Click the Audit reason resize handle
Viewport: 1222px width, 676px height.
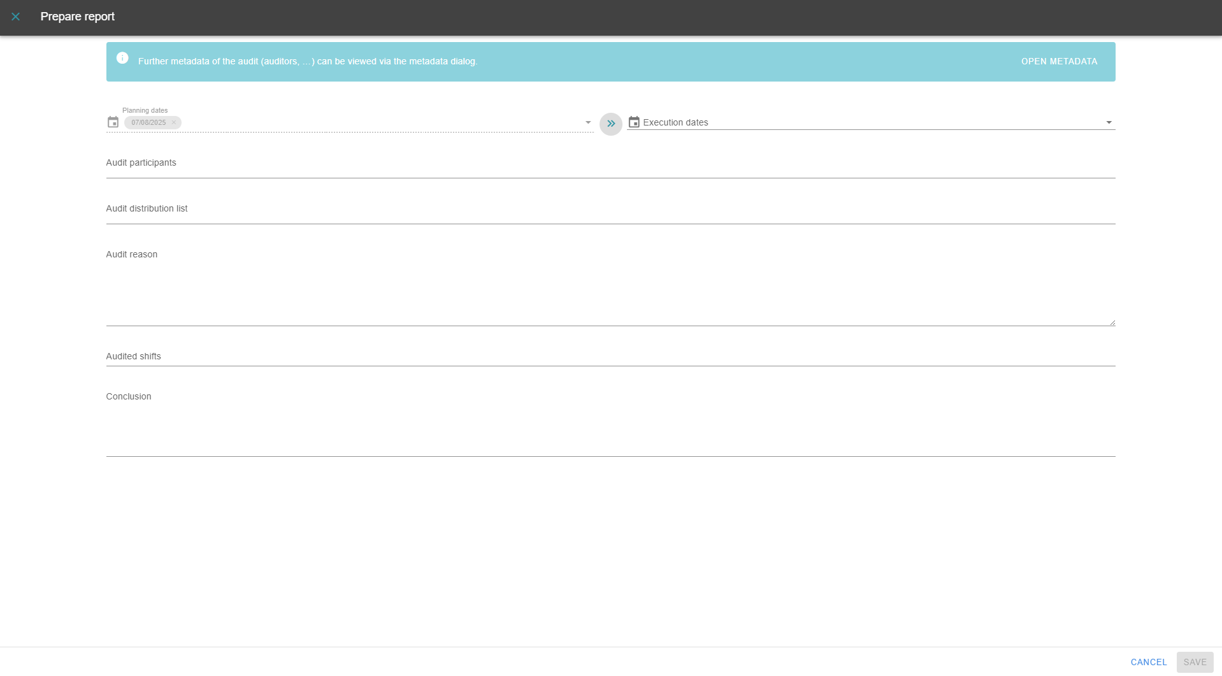pos(1112,322)
